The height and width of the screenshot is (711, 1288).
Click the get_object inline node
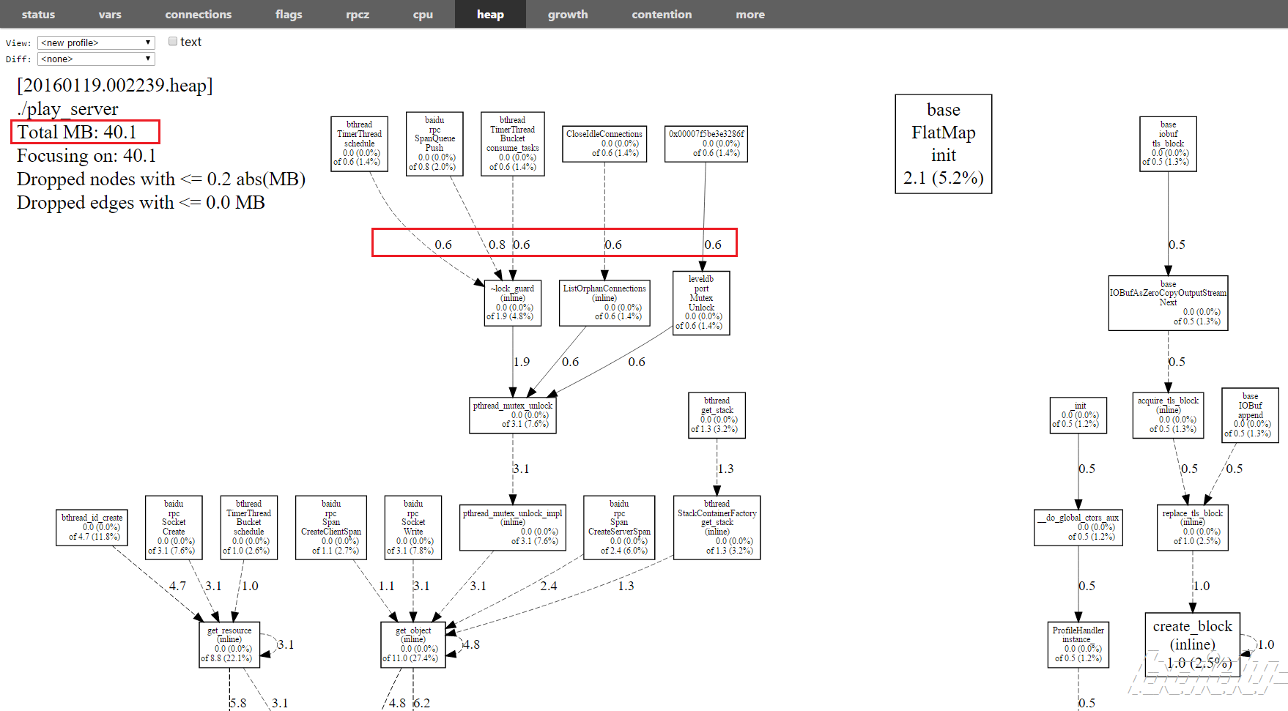[413, 644]
